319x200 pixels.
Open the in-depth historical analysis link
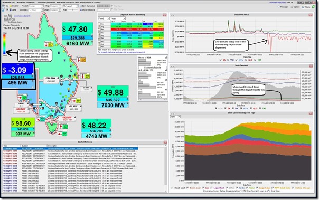coord(121,52)
